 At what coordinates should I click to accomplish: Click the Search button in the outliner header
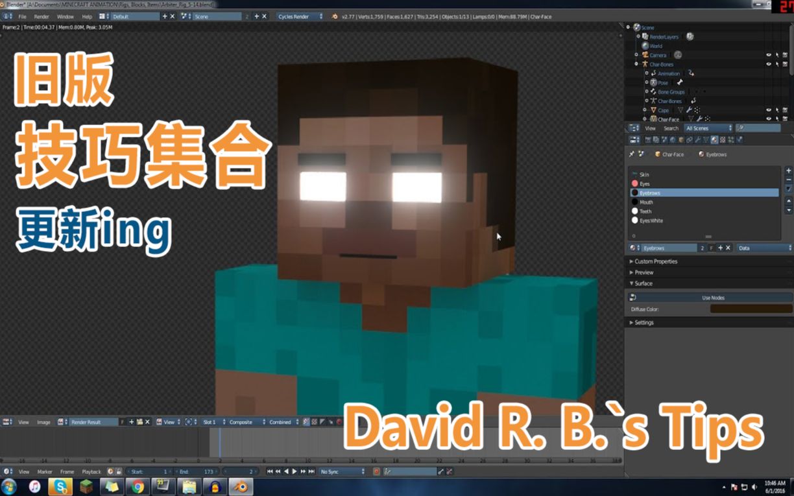coord(671,128)
